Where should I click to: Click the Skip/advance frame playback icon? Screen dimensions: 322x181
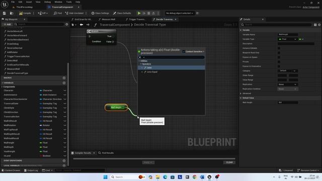tap(144, 13)
